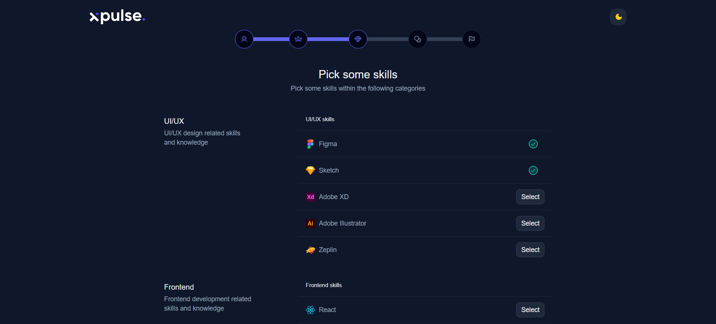Screen dimensions: 716x324
Task: Click the diamond step icon
Action: click(x=358, y=39)
